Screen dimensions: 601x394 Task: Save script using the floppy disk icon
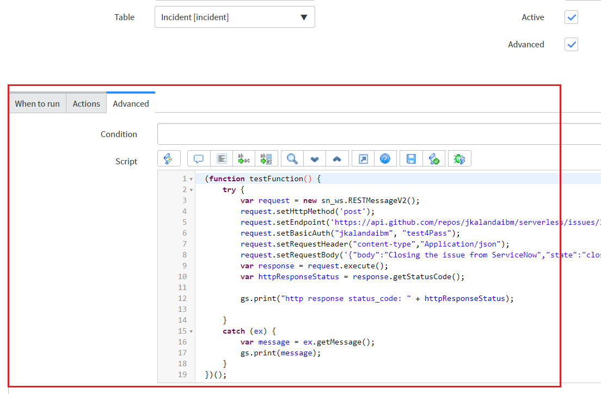coord(411,159)
